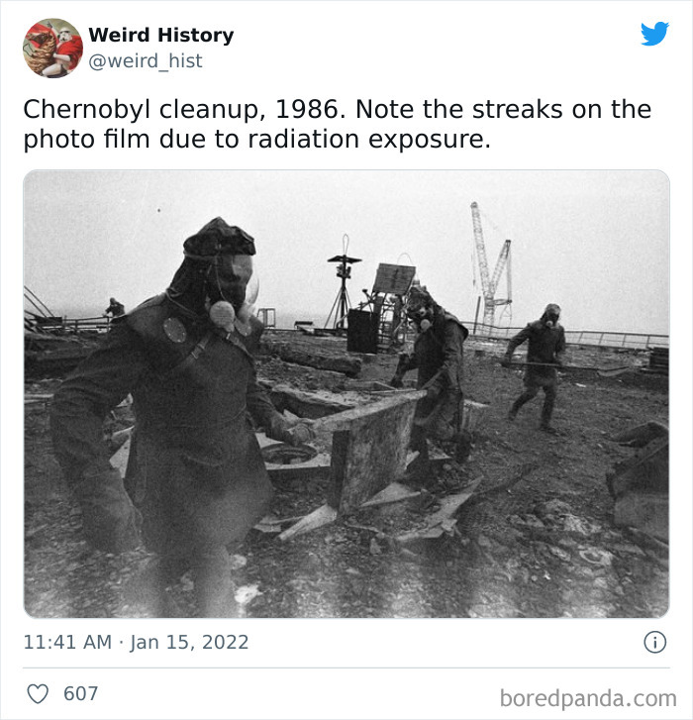This screenshot has width=693, height=720.
Task: Click the distant figure on the photo's left
Action: [x=115, y=308]
